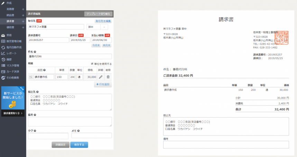This screenshot has width=297, height=157.
Task: Click ご請求金額 32,400 円 in preview
Action: pyautogui.click(x=178, y=76)
